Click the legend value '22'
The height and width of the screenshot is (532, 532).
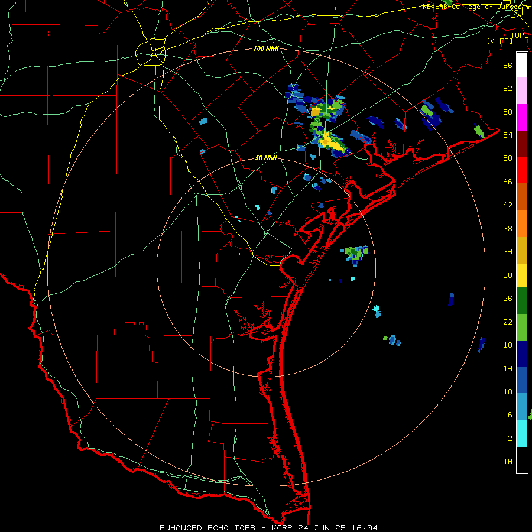click(x=508, y=322)
